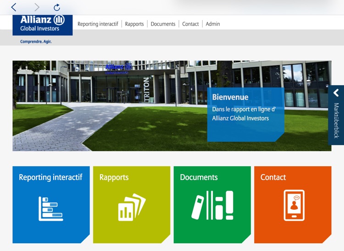Click the bar chart icon in the blue tile

pyautogui.click(x=51, y=209)
